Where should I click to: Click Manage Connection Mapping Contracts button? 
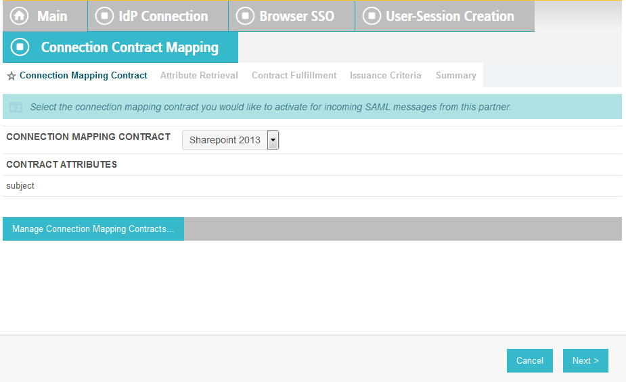click(93, 229)
